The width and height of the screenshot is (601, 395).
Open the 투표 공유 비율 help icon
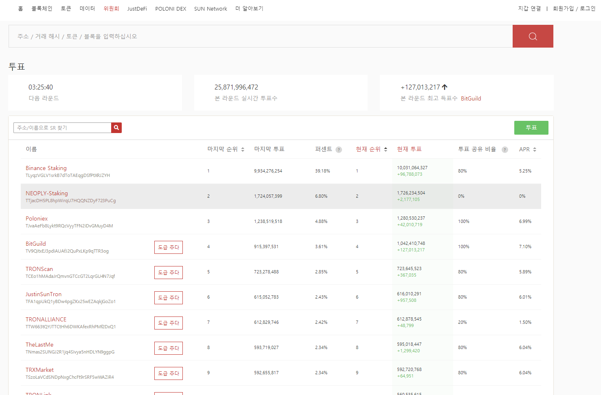[505, 150]
